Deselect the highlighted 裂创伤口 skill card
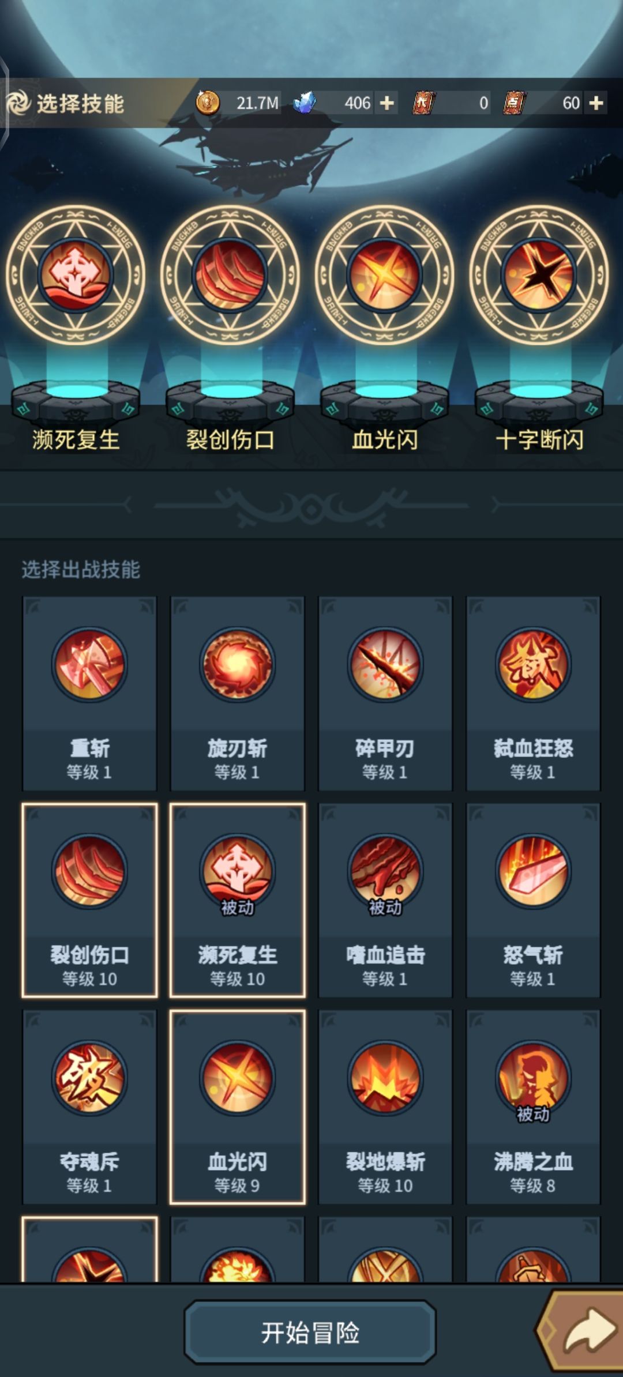 click(x=89, y=900)
